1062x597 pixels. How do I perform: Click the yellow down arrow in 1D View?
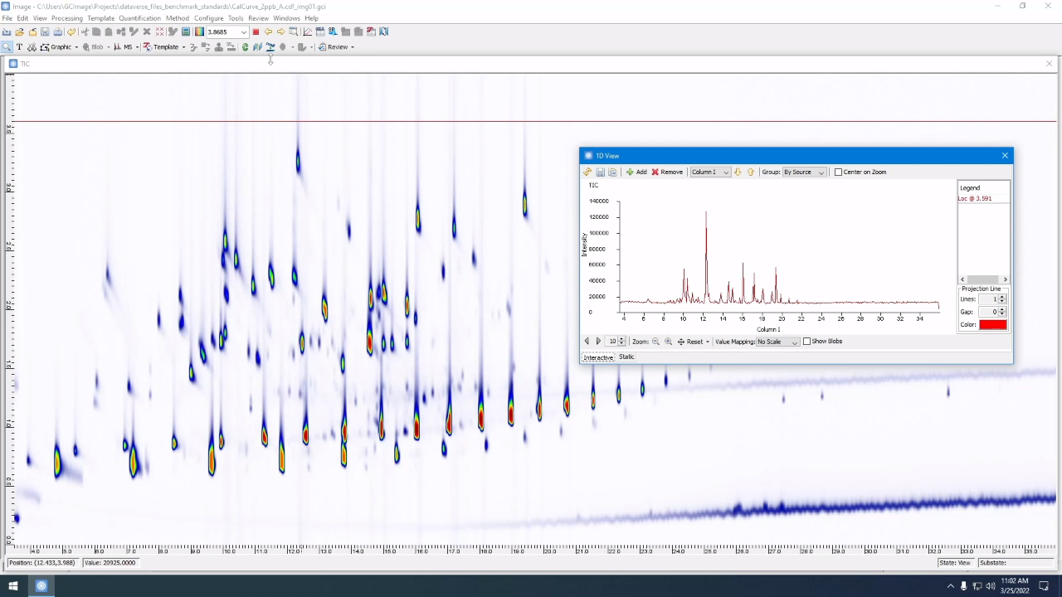(738, 172)
